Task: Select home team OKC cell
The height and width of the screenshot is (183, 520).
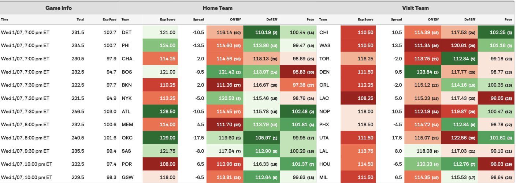Action: click(x=126, y=138)
